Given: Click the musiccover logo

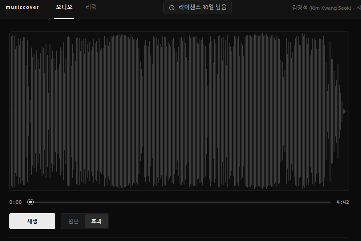Looking at the screenshot, I should coord(22,7).
